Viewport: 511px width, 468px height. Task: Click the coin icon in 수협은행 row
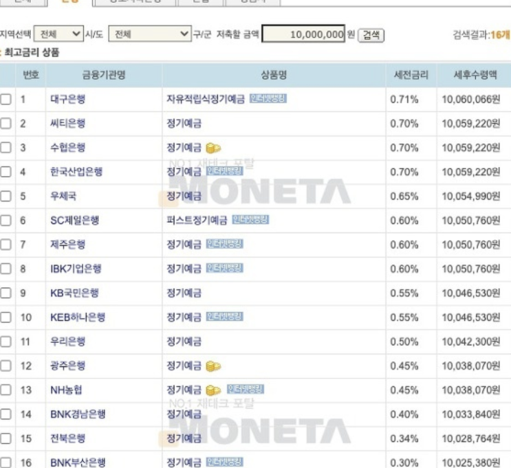pos(213,148)
